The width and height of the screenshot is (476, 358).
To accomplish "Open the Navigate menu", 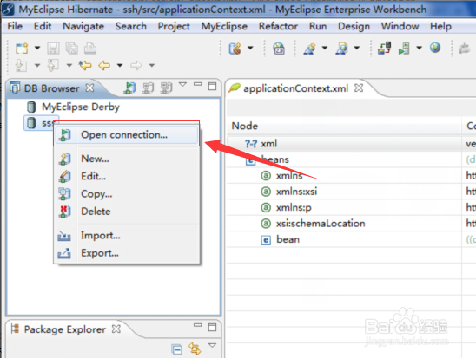I will click(x=83, y=26).
